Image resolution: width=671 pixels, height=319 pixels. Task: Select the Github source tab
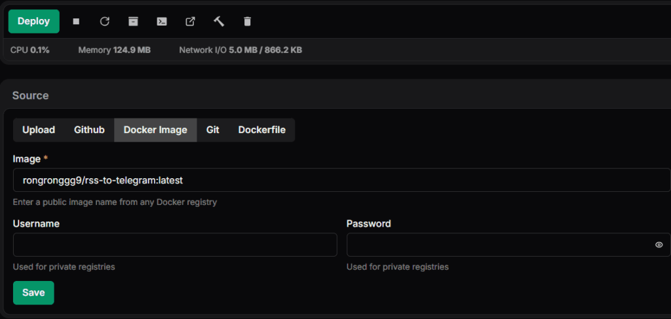pyautogui.click(x=89, y=130)
